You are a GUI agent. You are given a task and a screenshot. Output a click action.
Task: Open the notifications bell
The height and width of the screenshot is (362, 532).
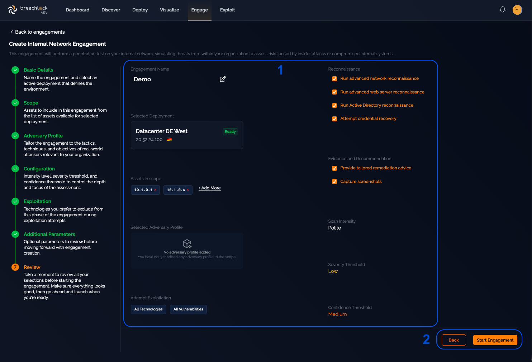point(503,10)
